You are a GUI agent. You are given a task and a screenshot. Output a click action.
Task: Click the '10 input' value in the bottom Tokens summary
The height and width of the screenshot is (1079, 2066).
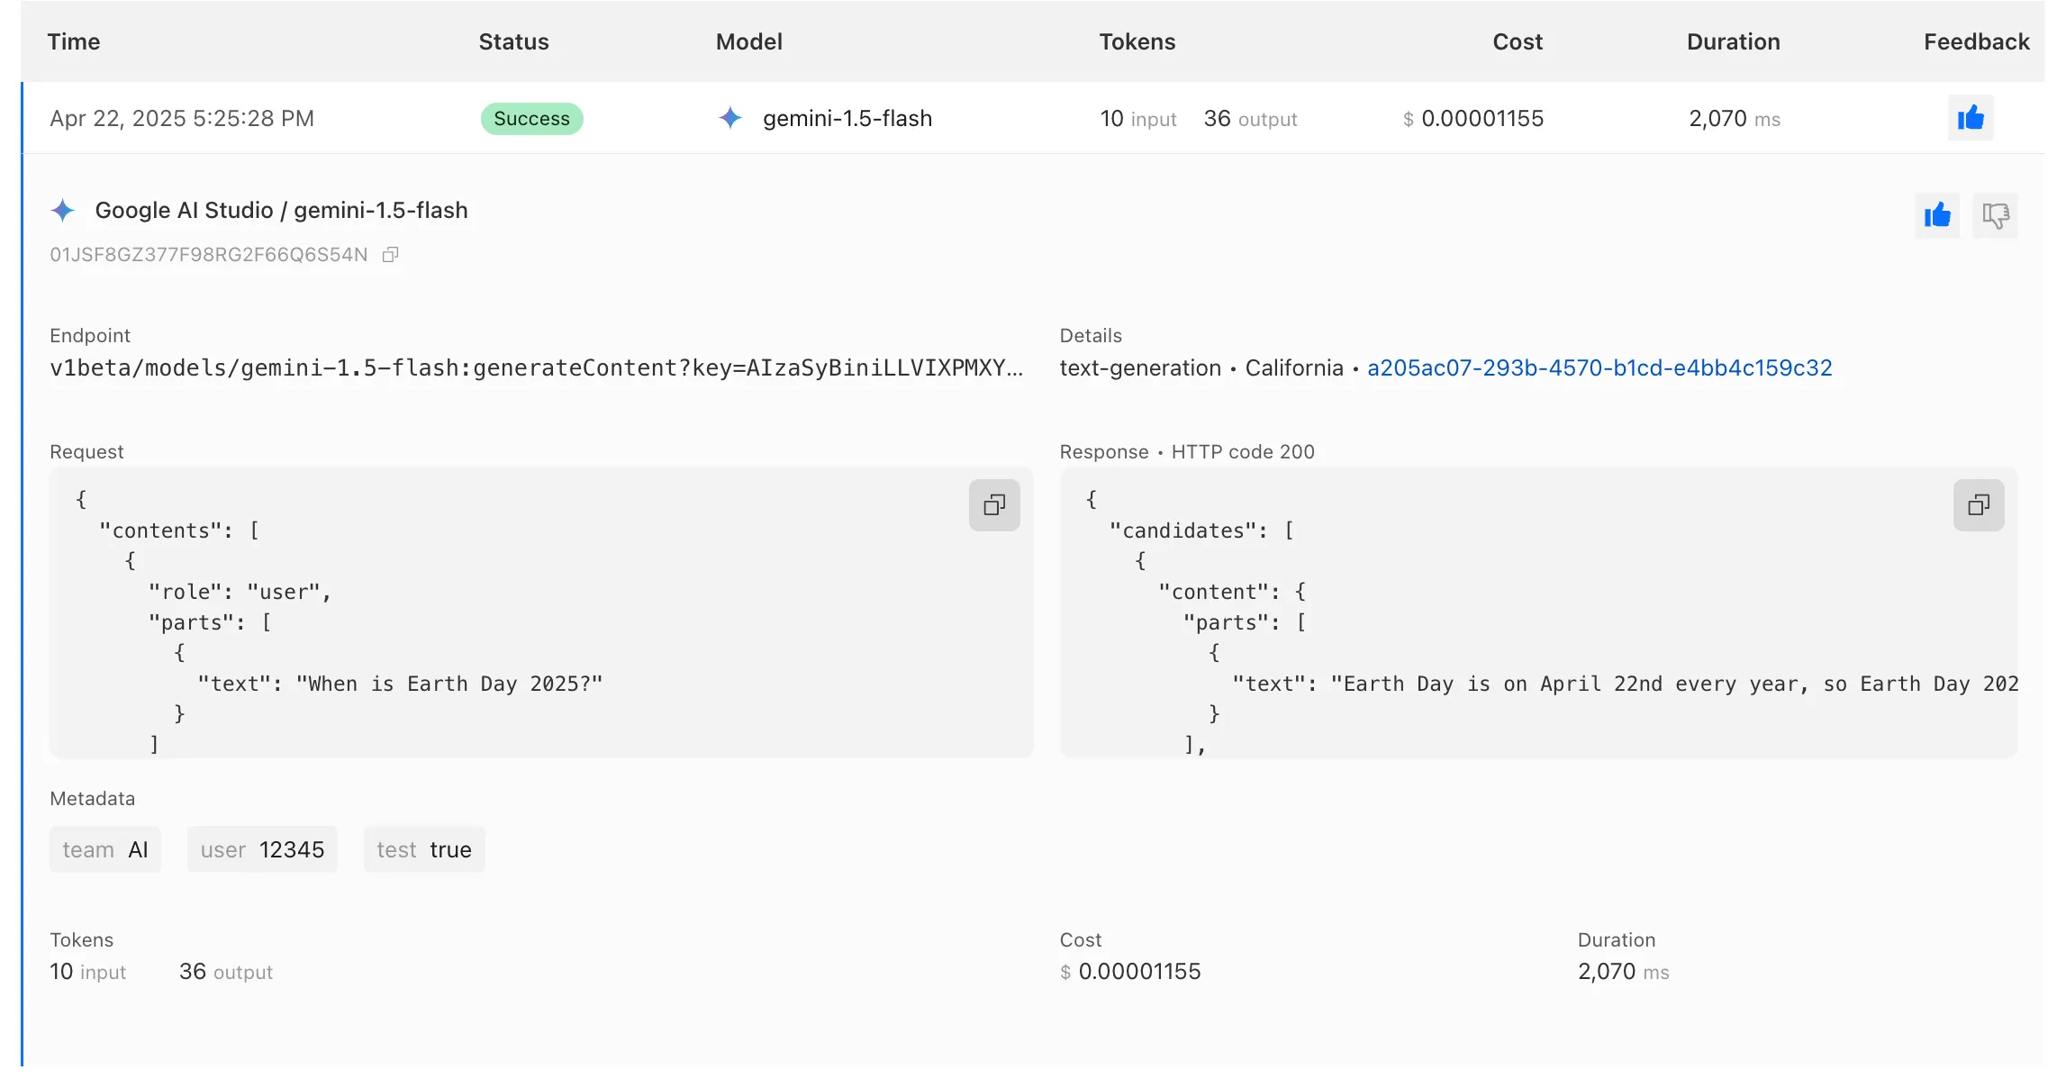pos(88,971)
